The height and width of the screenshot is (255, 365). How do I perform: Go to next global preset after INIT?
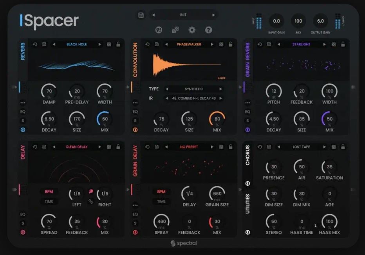tap(213, 15)
